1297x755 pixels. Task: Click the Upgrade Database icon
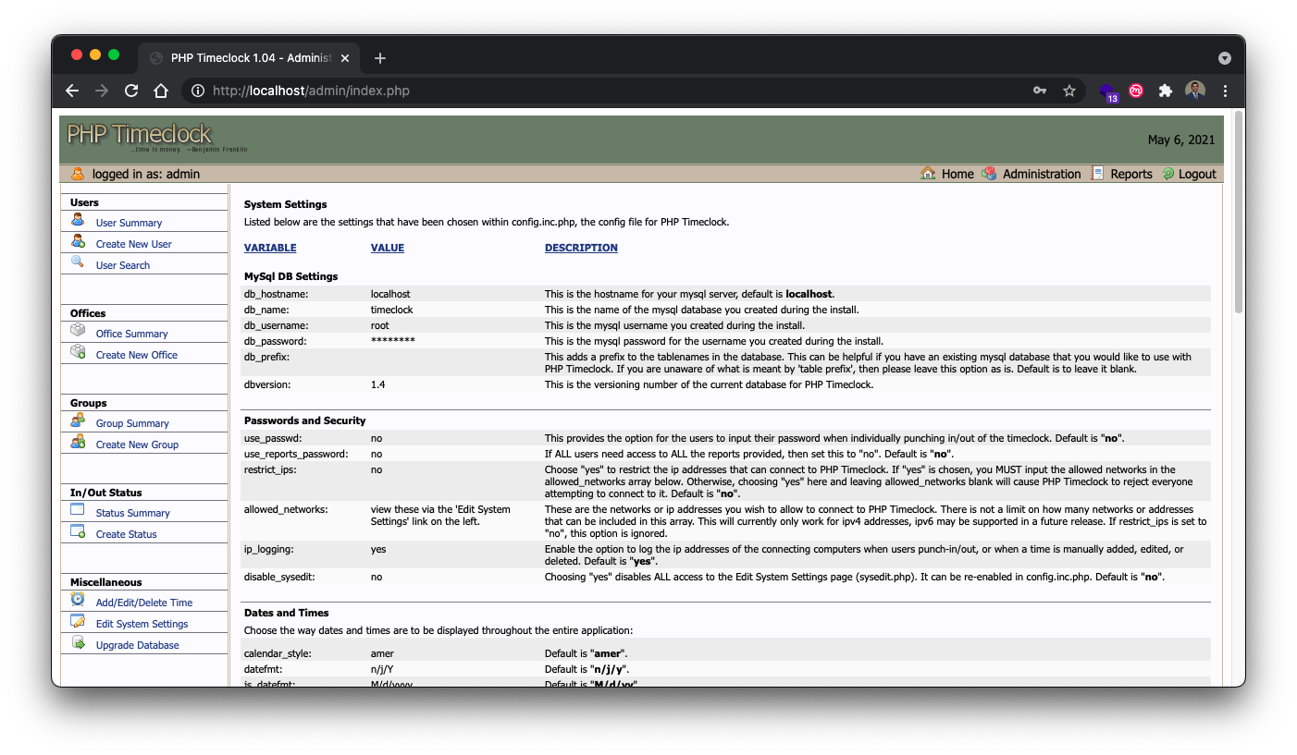click(x=79, y=643)
